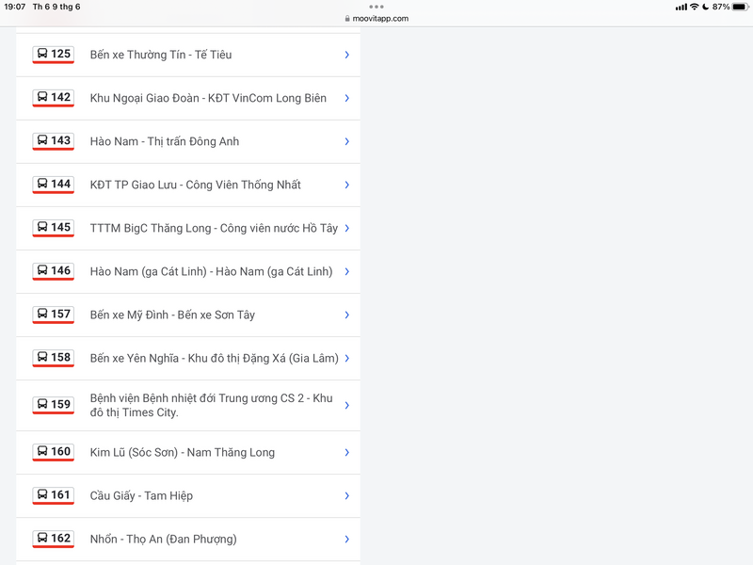
Task: Click chevron next to Bến xe Yên Nghĩa route
Action: [346, 358]
